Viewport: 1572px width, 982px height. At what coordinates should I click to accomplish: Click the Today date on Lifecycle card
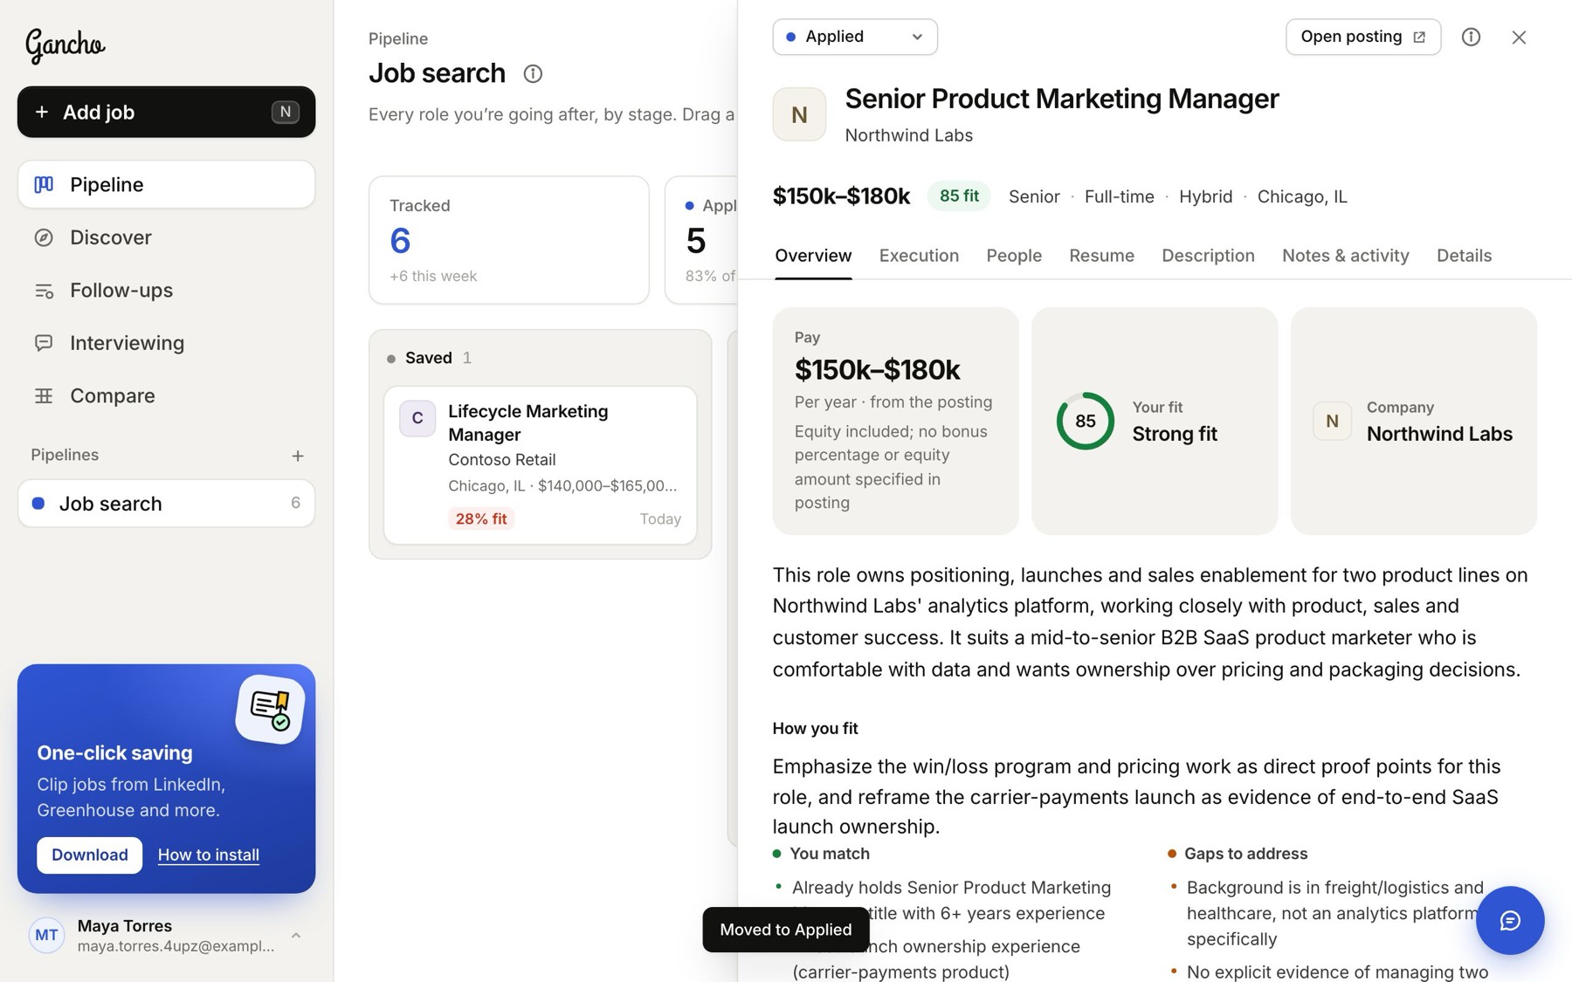tap(660, 518)
